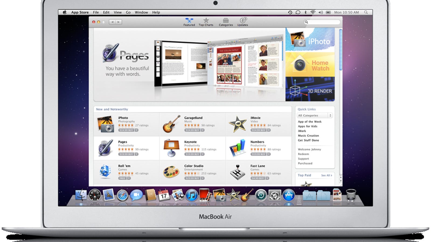Open the Pages ink pen icon in list

[x=105, y=148]
